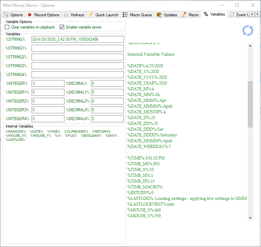261x247 pixels.
Task: Open the Options tab
Action: pos(13,15)
